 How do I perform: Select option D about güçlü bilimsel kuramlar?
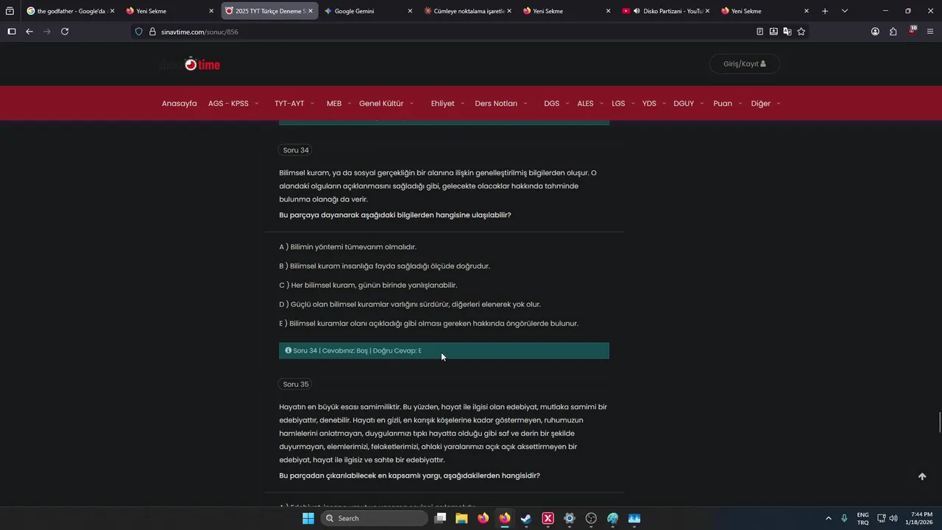click(x=410, y=305)
